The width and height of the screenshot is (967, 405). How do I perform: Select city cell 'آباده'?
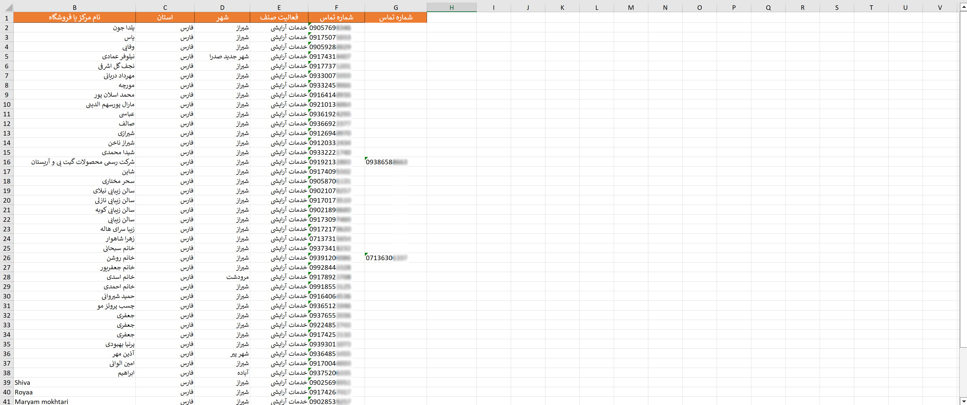pyautogui.click(x=222, y=373)
